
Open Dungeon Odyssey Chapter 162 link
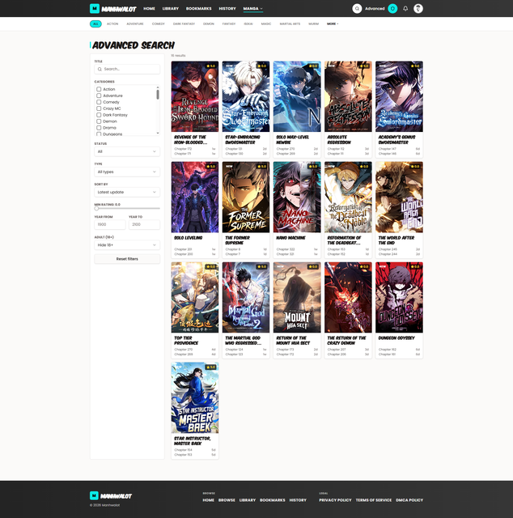tap(387, 350)
